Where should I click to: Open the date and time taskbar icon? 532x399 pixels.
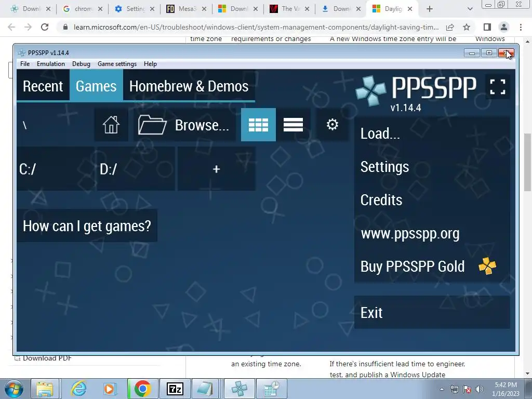pyautogui.click(x=271, y=389)
